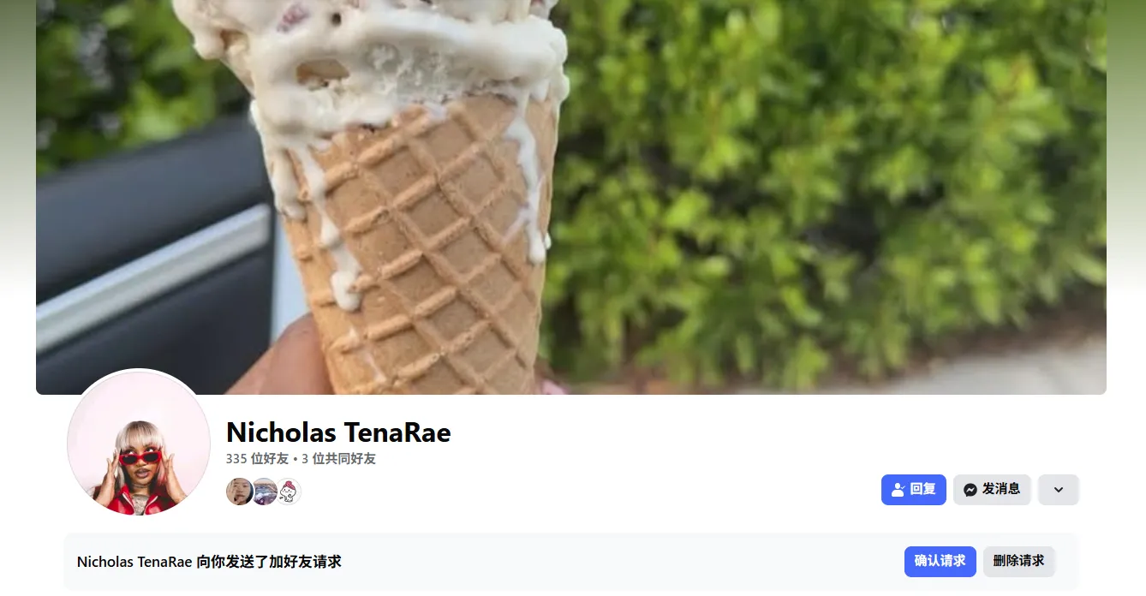View Nicholas TenaRae's round profile picture
1146x596 pixels.
point(139,443)
